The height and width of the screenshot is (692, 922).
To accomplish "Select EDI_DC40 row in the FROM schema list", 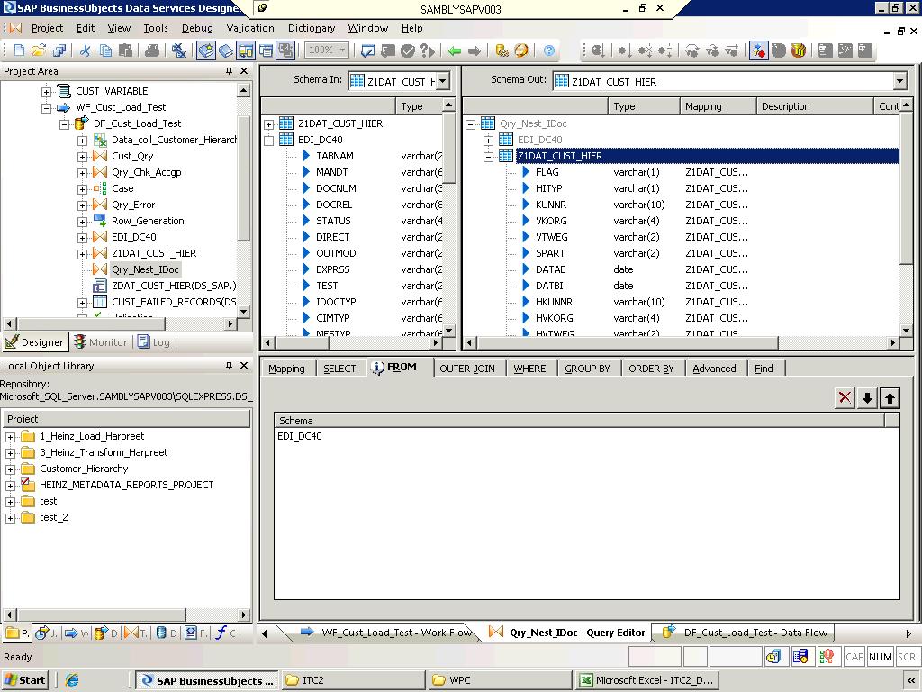I will point(586,436).
